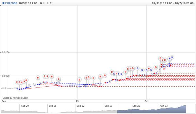Image resolution: width=196 pixels, height=114 pixels.
Task: Click the Sep 26 label in the navigator
Action: click(136, 106)
